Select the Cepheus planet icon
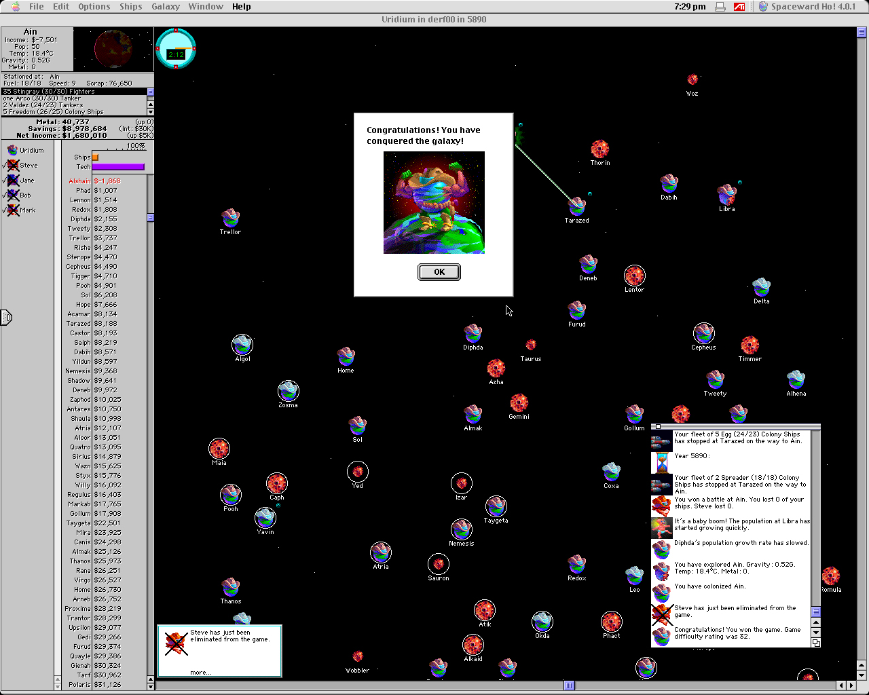Viewport: 869px width, 695px height. pyautogui.click(x=704, y=333)
